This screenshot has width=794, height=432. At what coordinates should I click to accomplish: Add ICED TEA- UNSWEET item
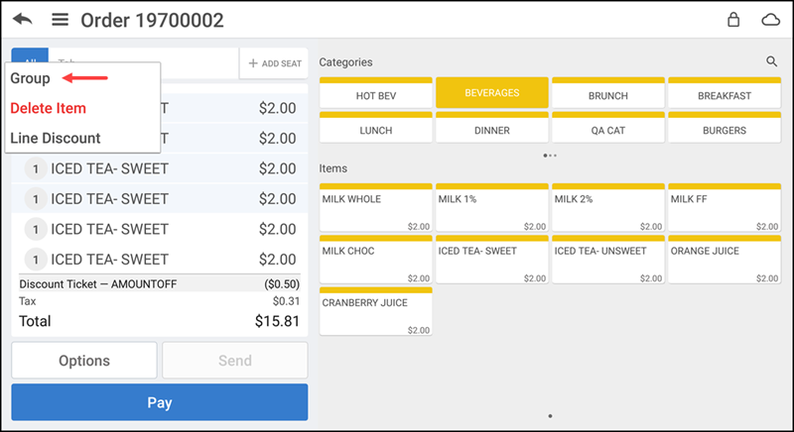[608, 260]
